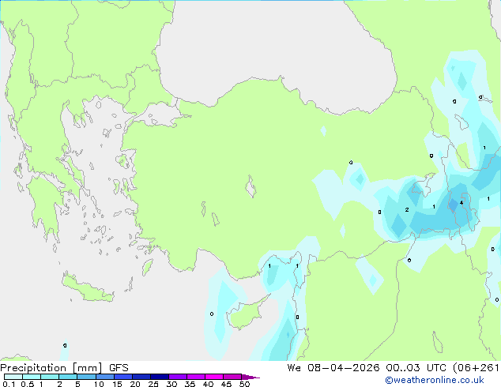This screenshot has width=501, height=387.
Task: Click the '0.1' legend label
Action: click(x=9, y=384)
